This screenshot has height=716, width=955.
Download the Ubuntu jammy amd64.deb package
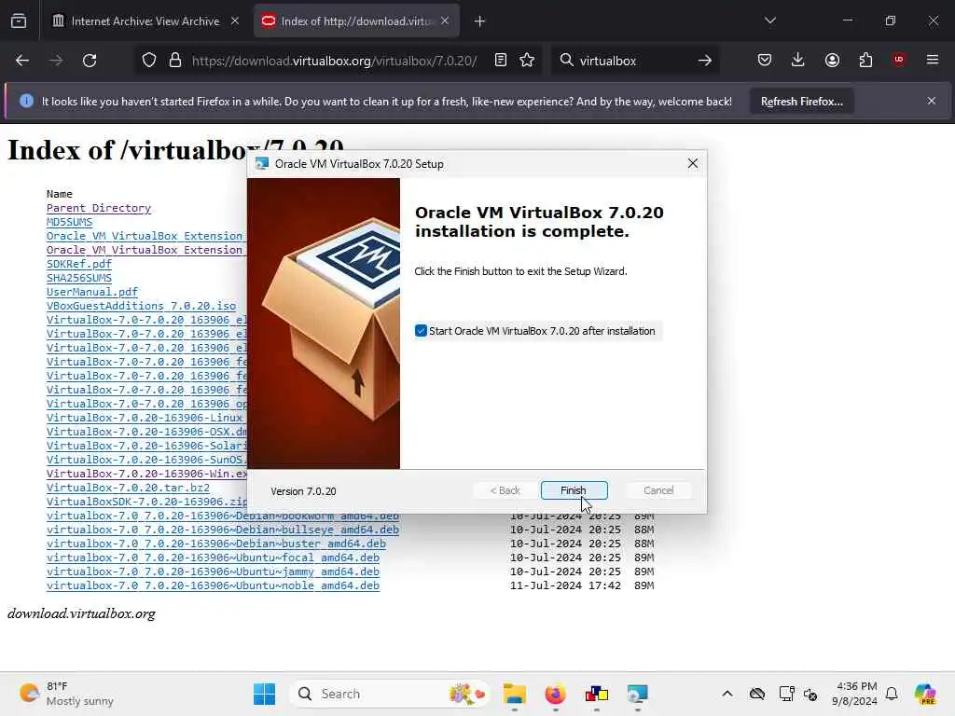tap(214, 571)
